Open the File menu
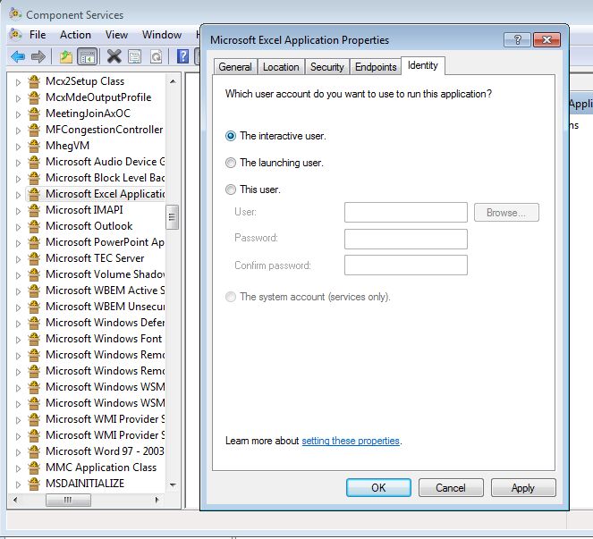Screen dimensions: 593x539 [x=38, y=35]
